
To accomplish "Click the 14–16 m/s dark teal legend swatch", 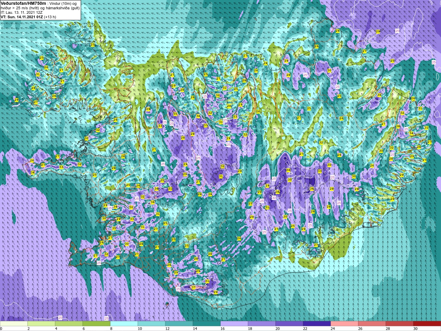I will 207,324.
